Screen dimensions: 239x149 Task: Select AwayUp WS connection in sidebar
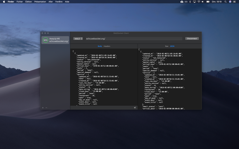55,40
